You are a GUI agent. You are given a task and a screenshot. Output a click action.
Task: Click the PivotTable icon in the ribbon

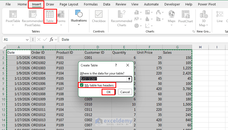tap(13, 14)
